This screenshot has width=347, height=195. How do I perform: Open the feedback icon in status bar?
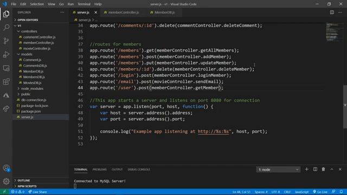[x=333, y=192]
